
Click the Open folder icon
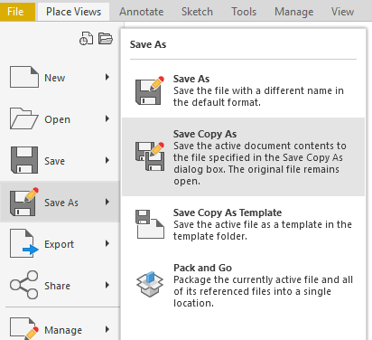point(23,118)
